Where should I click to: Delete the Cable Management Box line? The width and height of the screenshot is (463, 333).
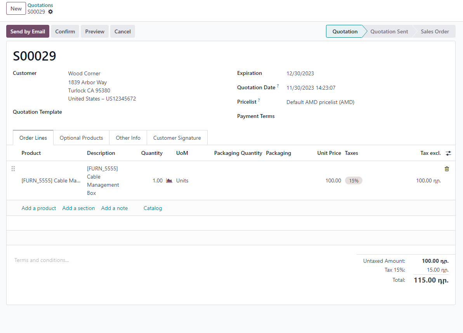click(x=447, y=169)
